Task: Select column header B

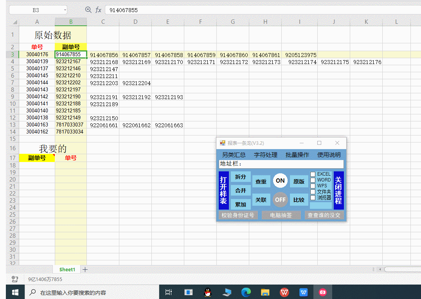Action: click(x=71, y=22)
